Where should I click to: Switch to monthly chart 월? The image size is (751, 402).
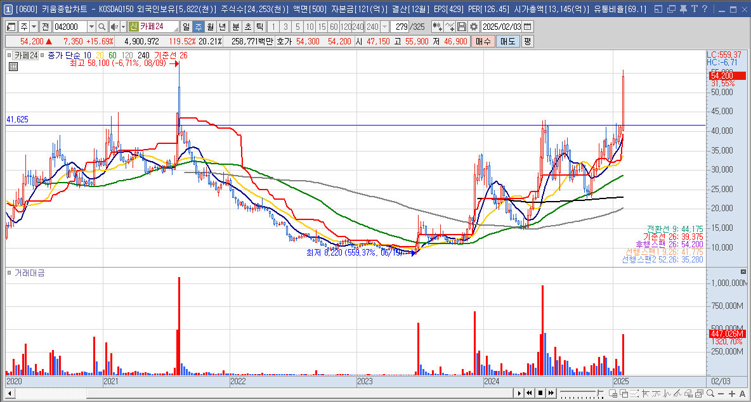(x=210, y=27)
